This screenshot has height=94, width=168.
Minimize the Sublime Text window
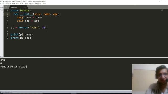(159, 1)
